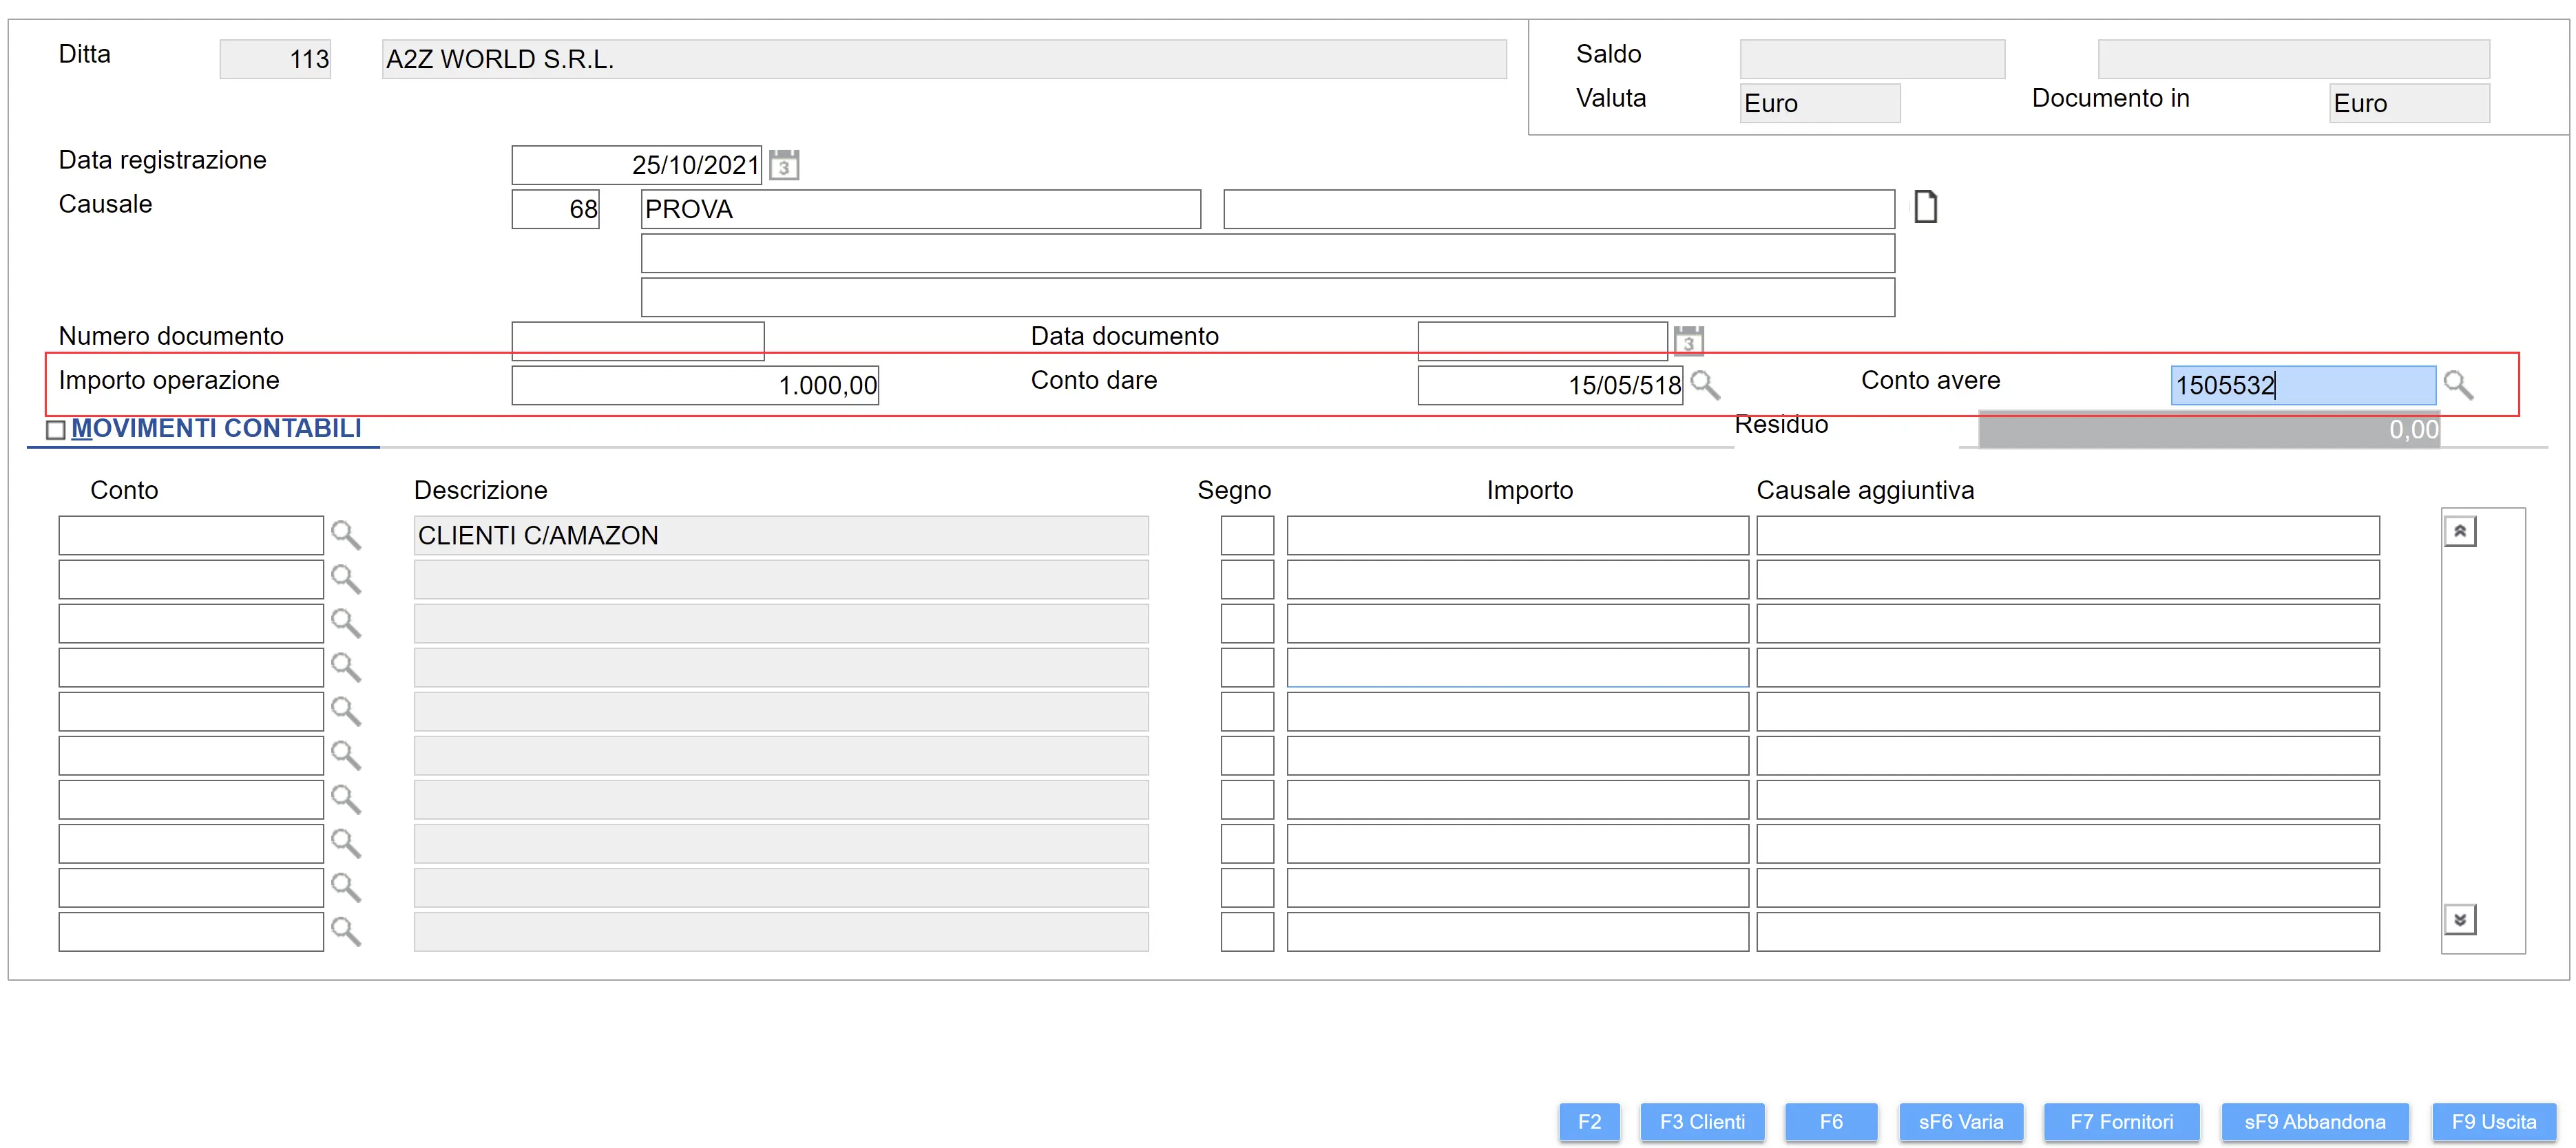
Task: Click the document icon beside Causale
Action: point(1925,208)
